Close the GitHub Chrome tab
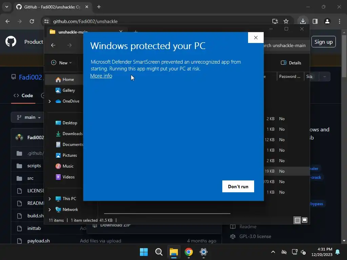The width and height of the screenshot is (347, 260). pos(87,7)
